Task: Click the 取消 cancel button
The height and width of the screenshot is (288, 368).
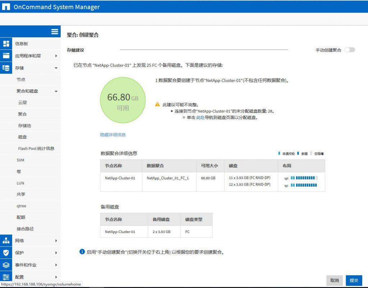Action: click(x=335, y=280)
